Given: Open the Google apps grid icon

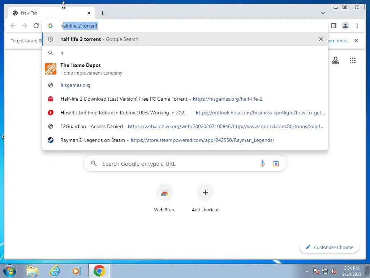Looking at the screenshot, I should [353, 60].
